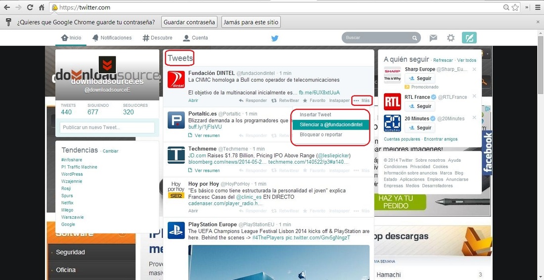The height and width of the screenshot is (280, 544).
Task: Open 20 Minutes logo avatar
Action: (x=392, y=123)
